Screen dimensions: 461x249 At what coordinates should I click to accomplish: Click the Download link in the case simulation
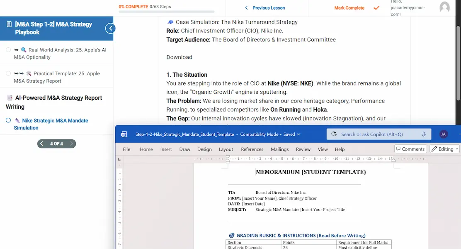179,57
